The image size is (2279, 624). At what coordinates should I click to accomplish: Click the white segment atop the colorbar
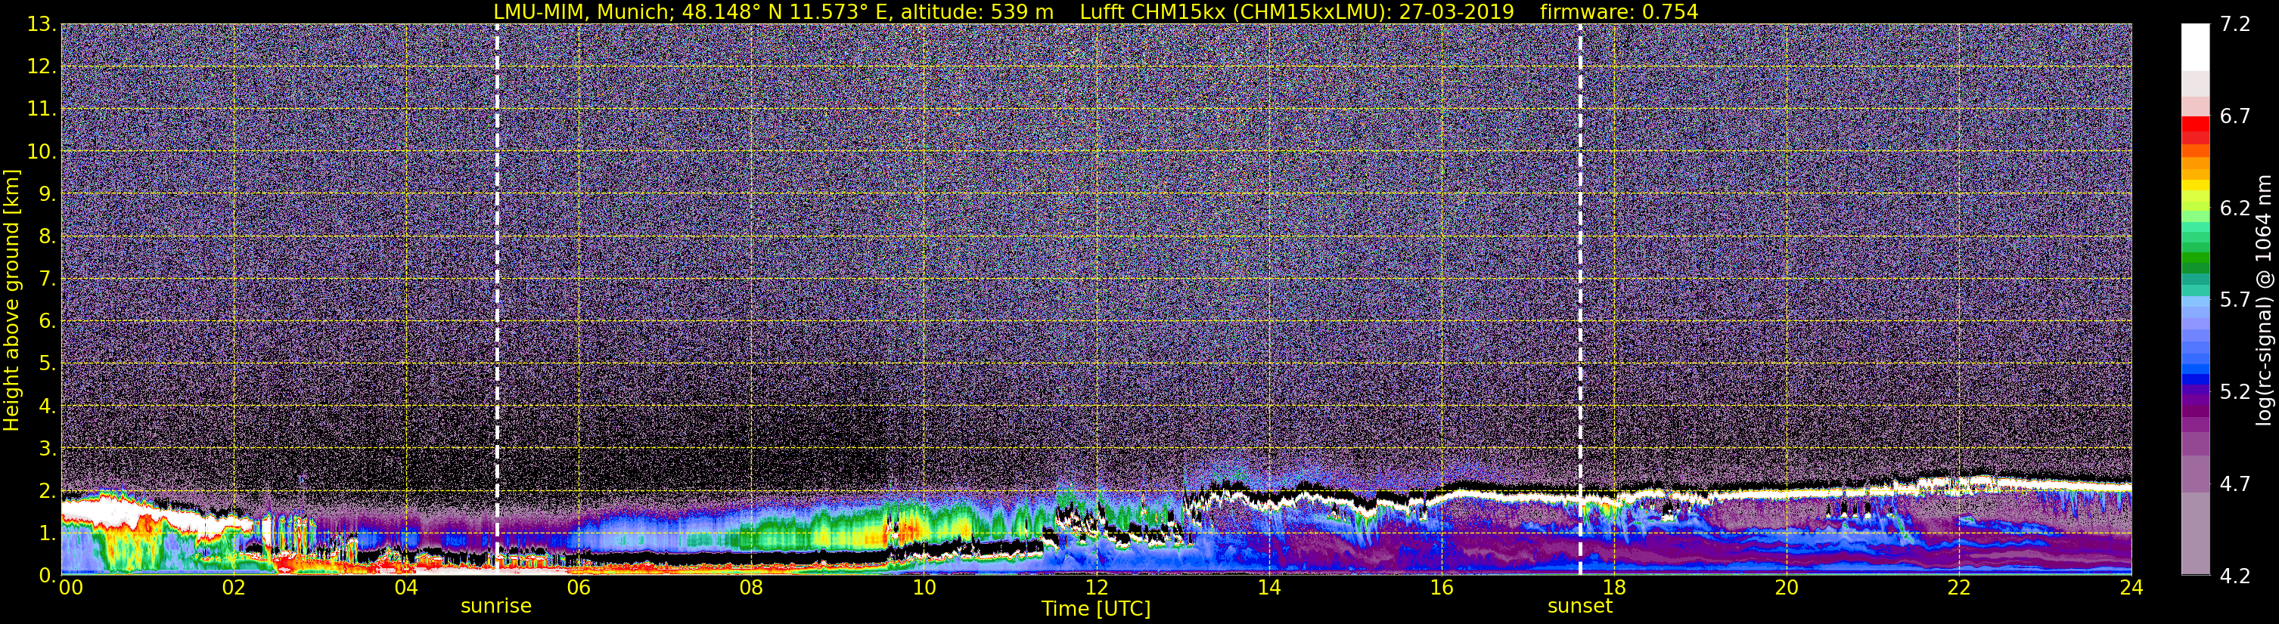[x=2195, y=47]
